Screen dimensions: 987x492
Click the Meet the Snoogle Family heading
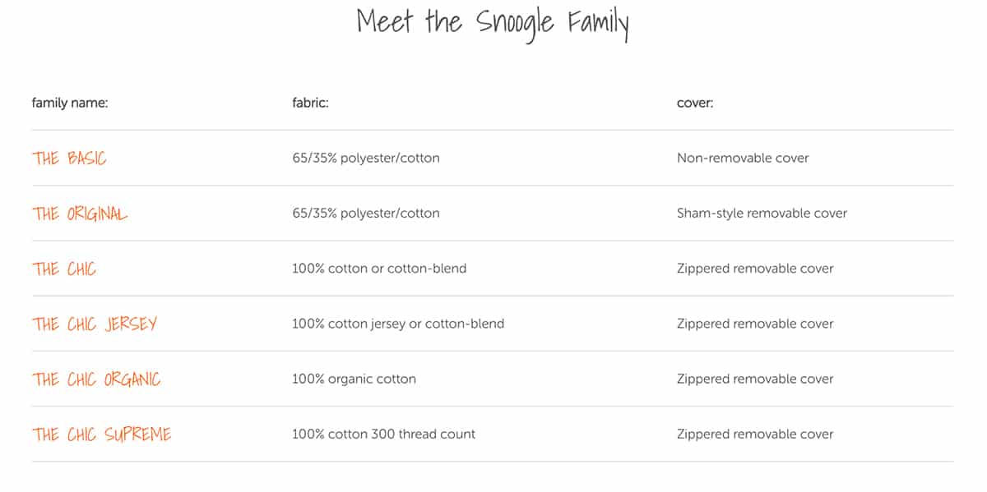tap(493, 22)
